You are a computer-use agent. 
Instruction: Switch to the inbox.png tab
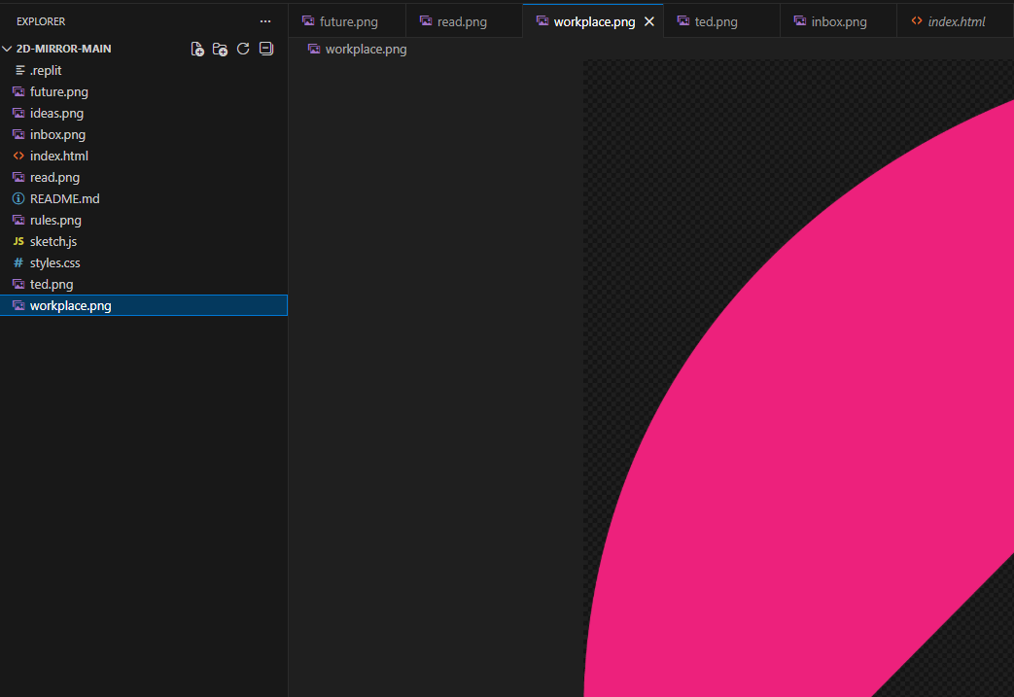836,20
